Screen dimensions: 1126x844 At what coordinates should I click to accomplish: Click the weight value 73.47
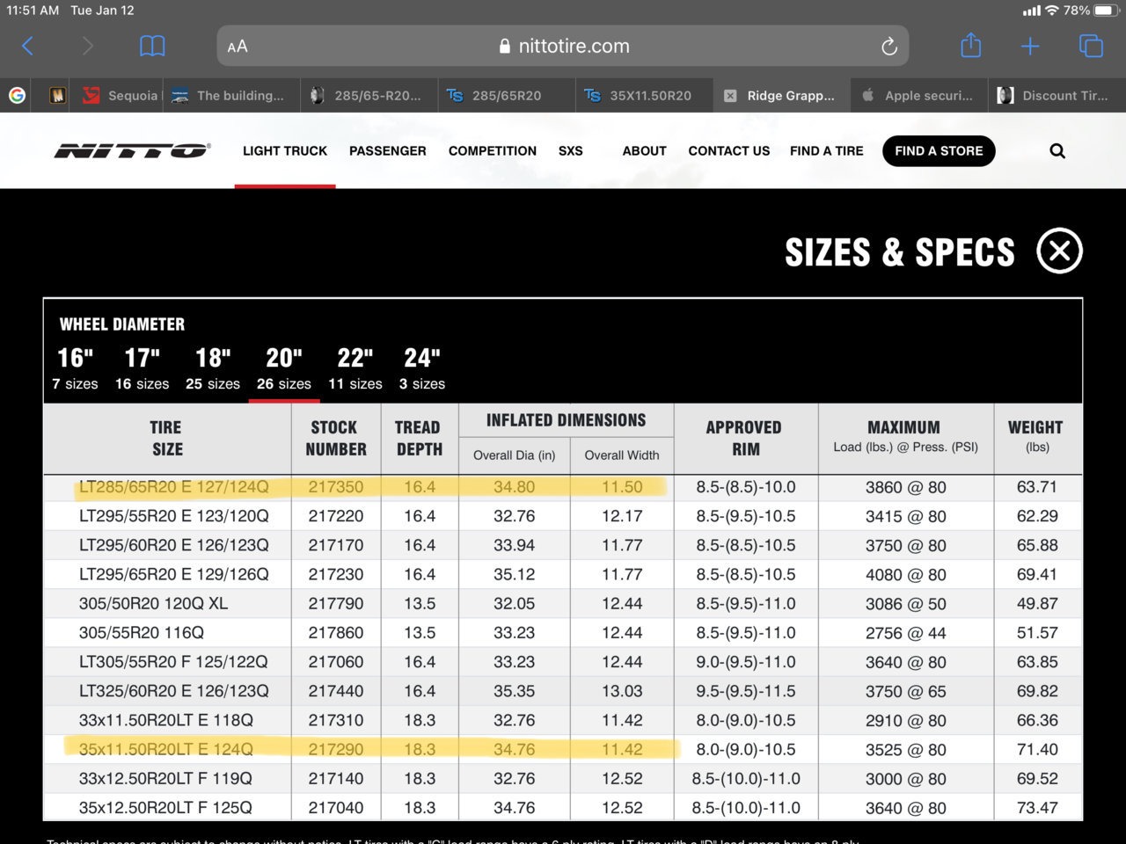[x=1037, y=807]
